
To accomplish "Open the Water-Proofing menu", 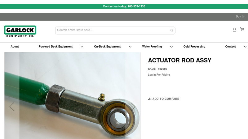I will tap(152, 47).
